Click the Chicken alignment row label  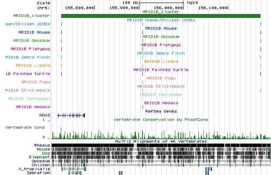pyautogui.click(x=41, y=165)
